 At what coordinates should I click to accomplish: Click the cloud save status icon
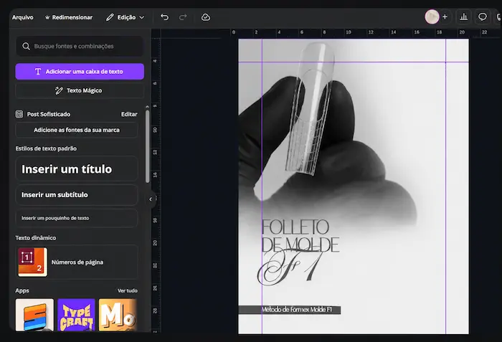point(206,17)
